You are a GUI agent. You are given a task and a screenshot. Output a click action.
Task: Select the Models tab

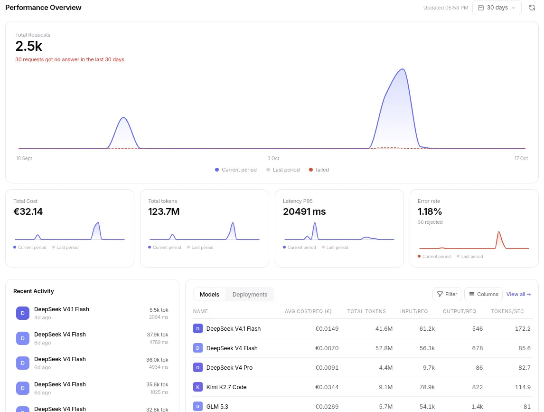click(209, 294)
